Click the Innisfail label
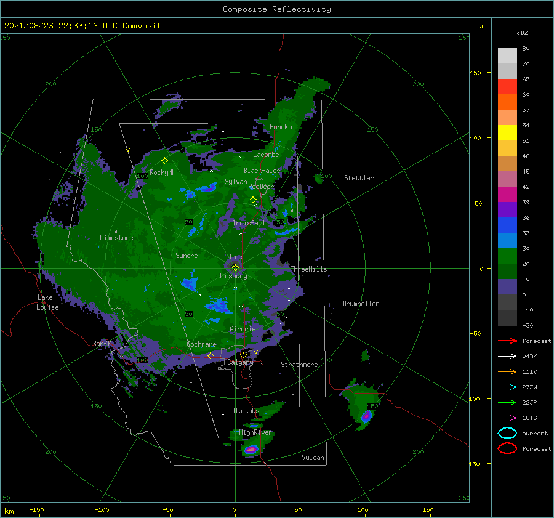Viewport: 554px width, 518px height. [249, 223]
